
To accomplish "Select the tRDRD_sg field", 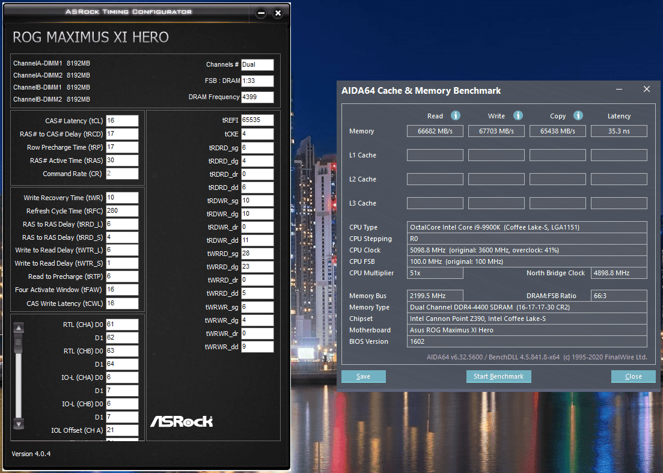I will 257,148.
